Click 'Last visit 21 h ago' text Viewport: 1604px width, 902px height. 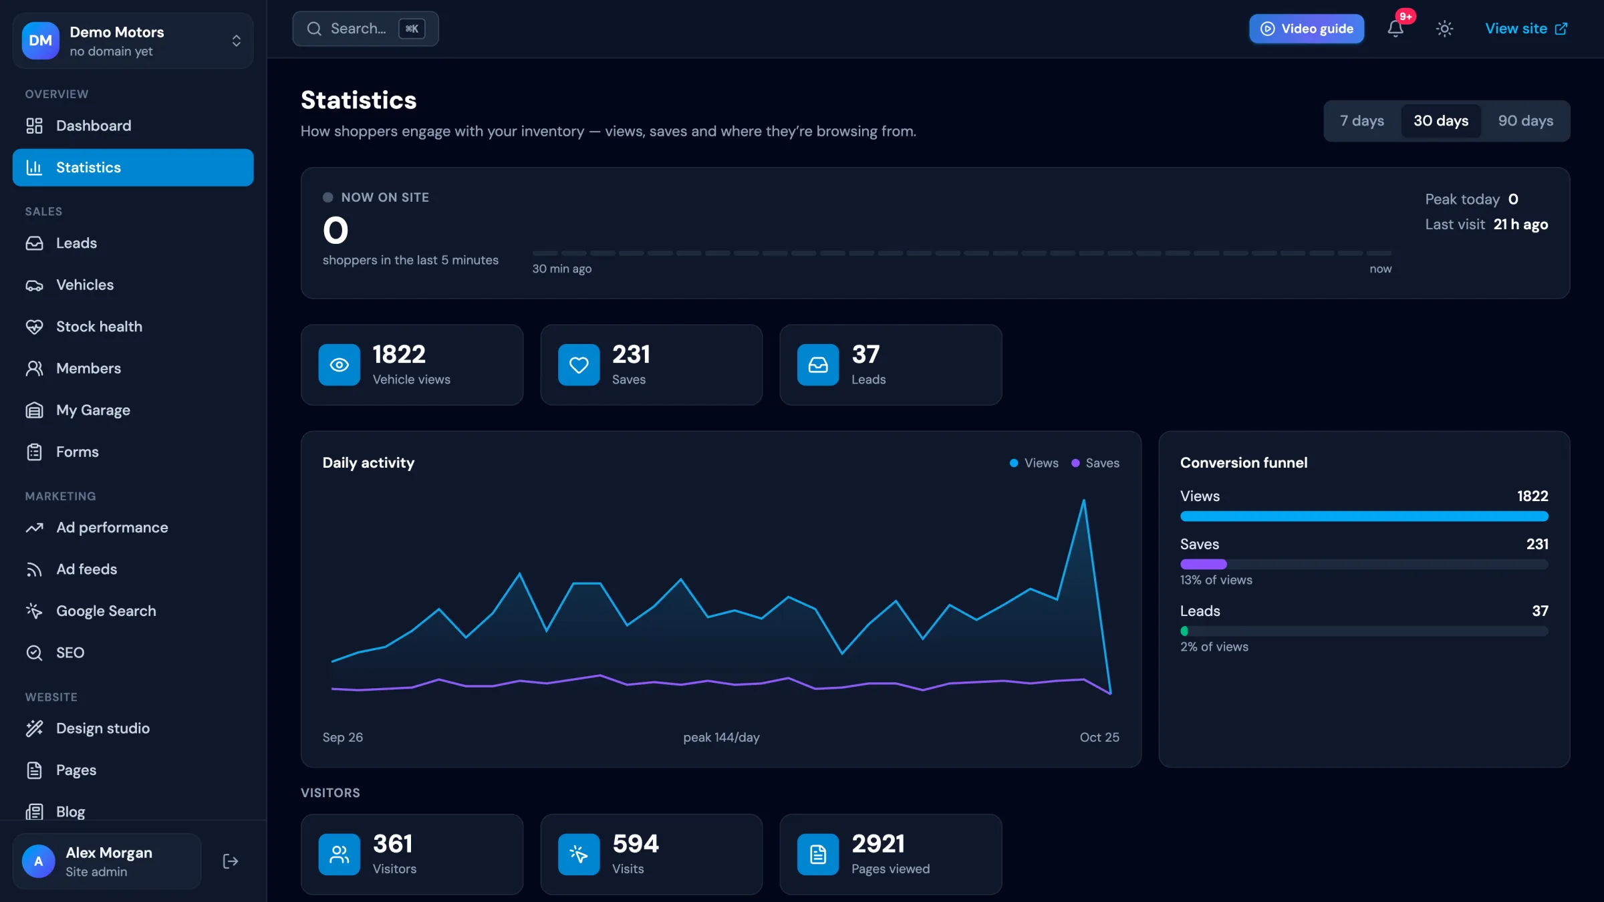(x=1486, y=224)
